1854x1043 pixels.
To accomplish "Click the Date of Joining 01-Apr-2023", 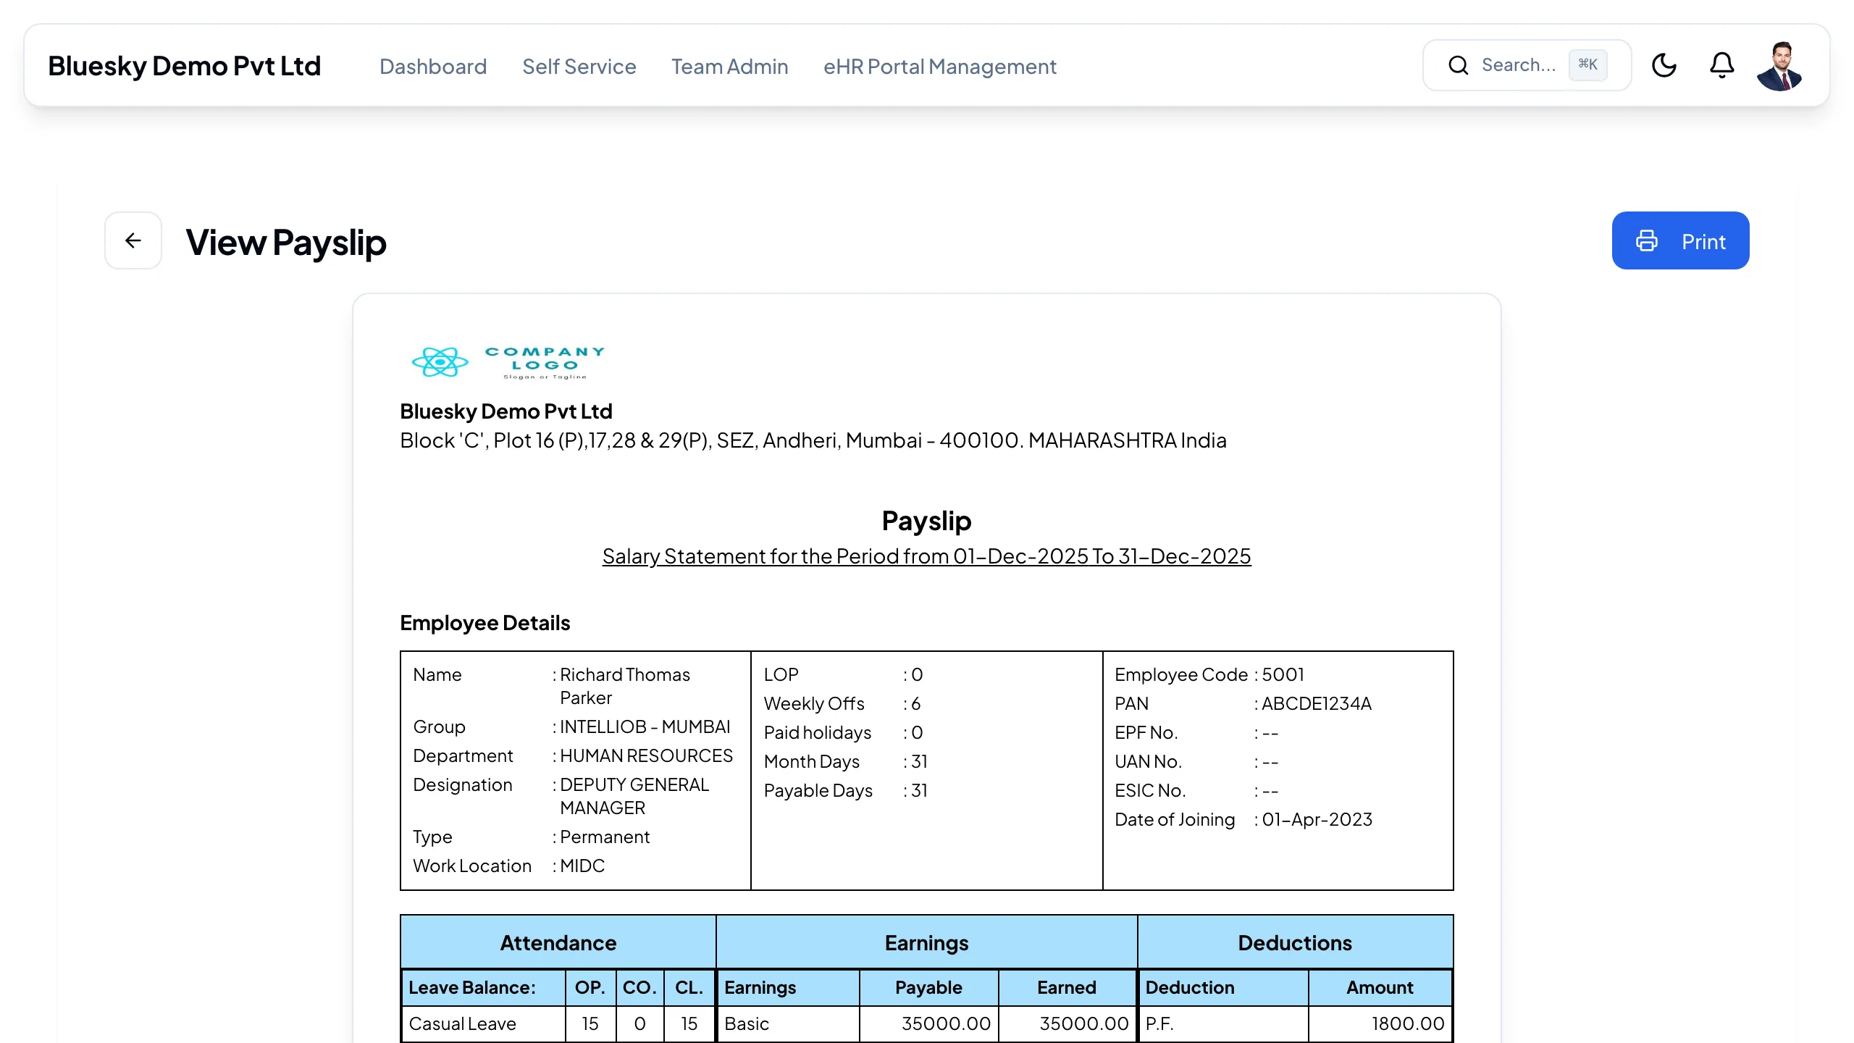I will (1317, 819).
